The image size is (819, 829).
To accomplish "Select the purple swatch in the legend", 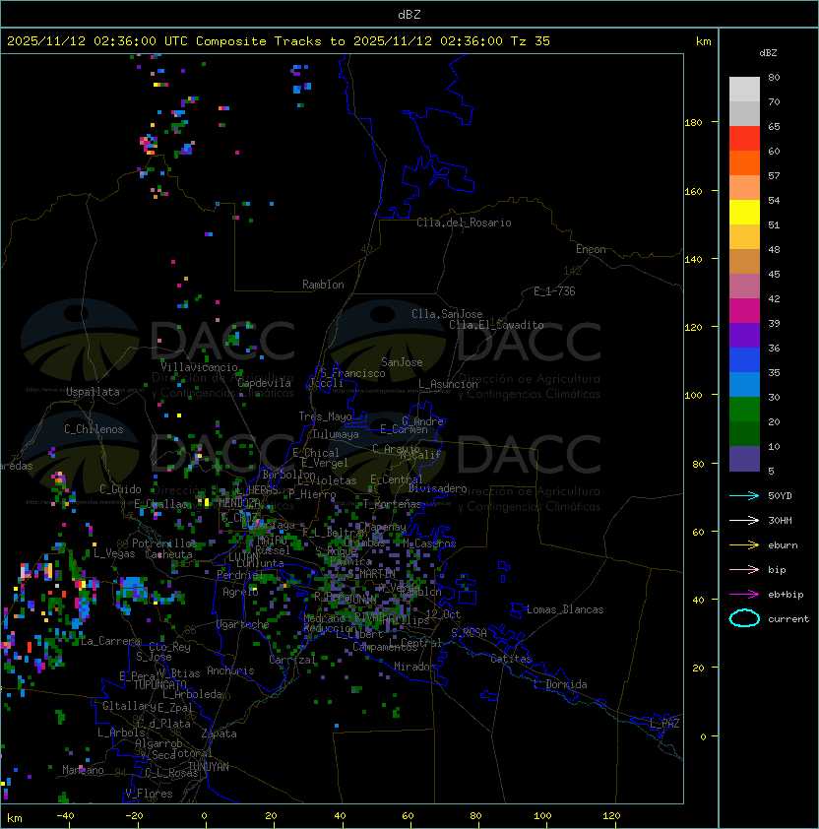I will tap(744, 335).
